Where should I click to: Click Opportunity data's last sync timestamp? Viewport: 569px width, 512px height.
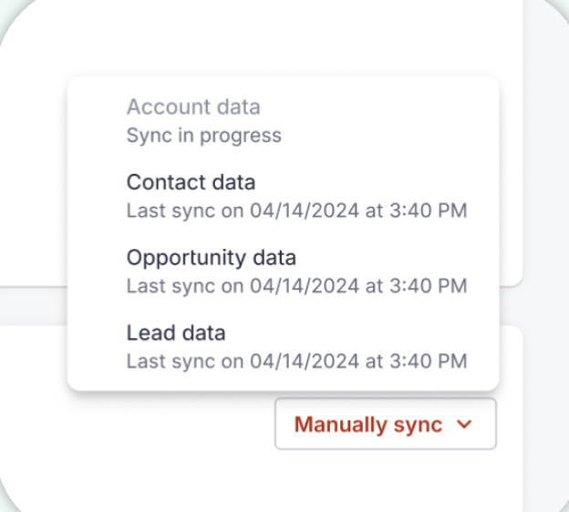pos(297,286)
